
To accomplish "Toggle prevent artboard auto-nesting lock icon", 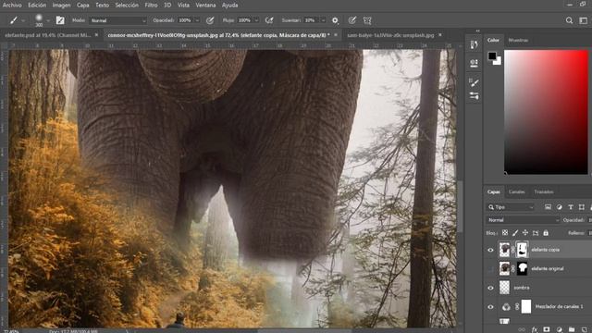I will point(536,233).
